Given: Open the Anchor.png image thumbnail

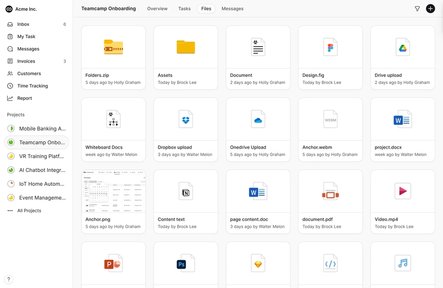Looking at the screenshot, I should click(114, 201).
